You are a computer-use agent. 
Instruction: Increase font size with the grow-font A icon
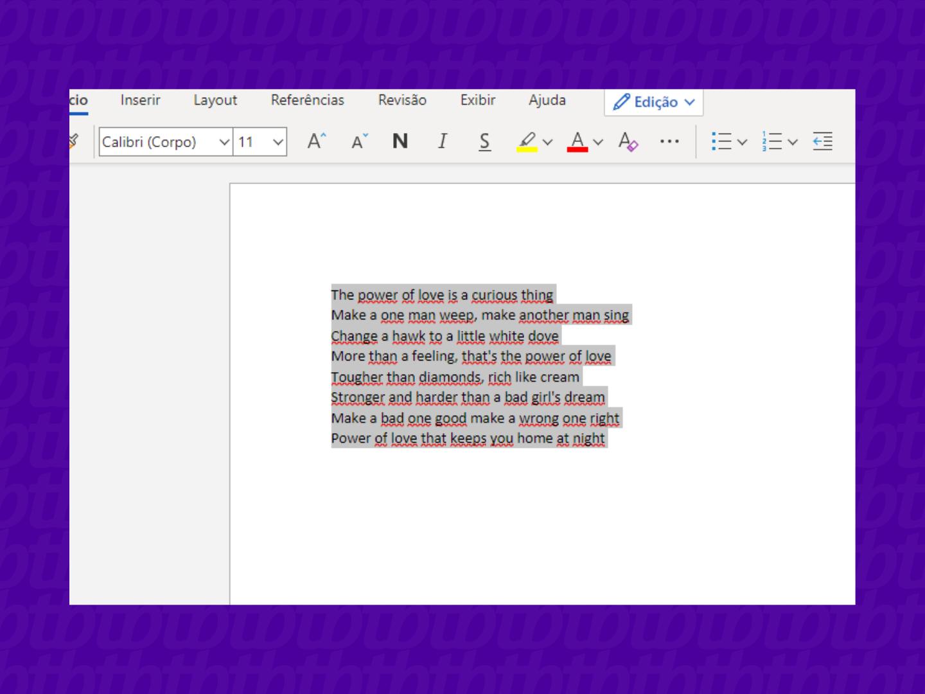(317, 141)
